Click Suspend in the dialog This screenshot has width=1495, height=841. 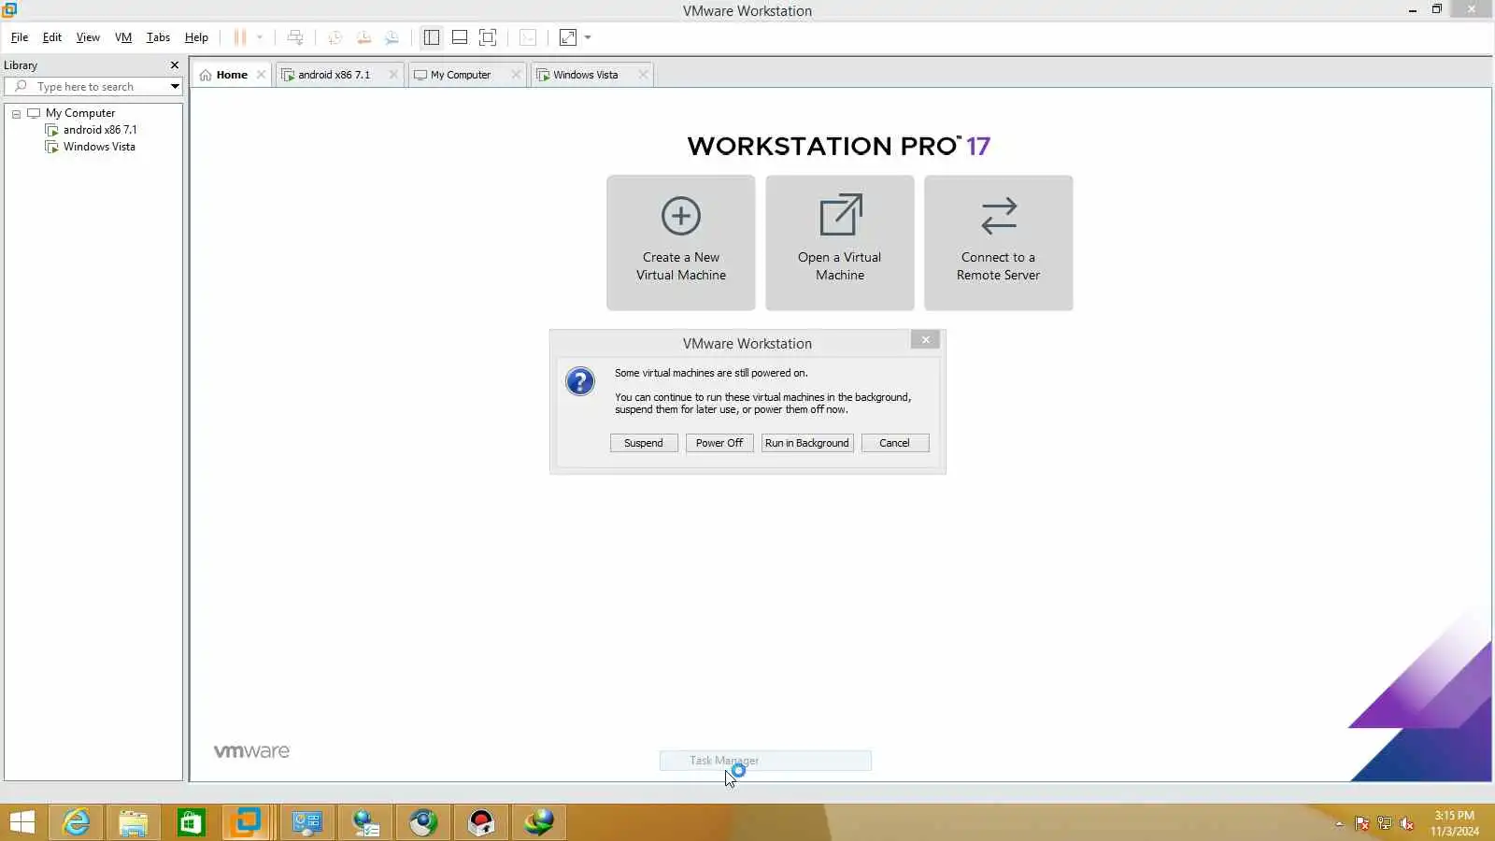coord(644,443)
